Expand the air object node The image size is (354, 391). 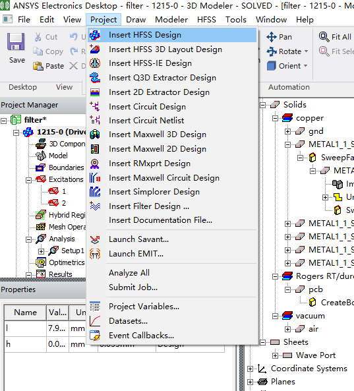287,329
